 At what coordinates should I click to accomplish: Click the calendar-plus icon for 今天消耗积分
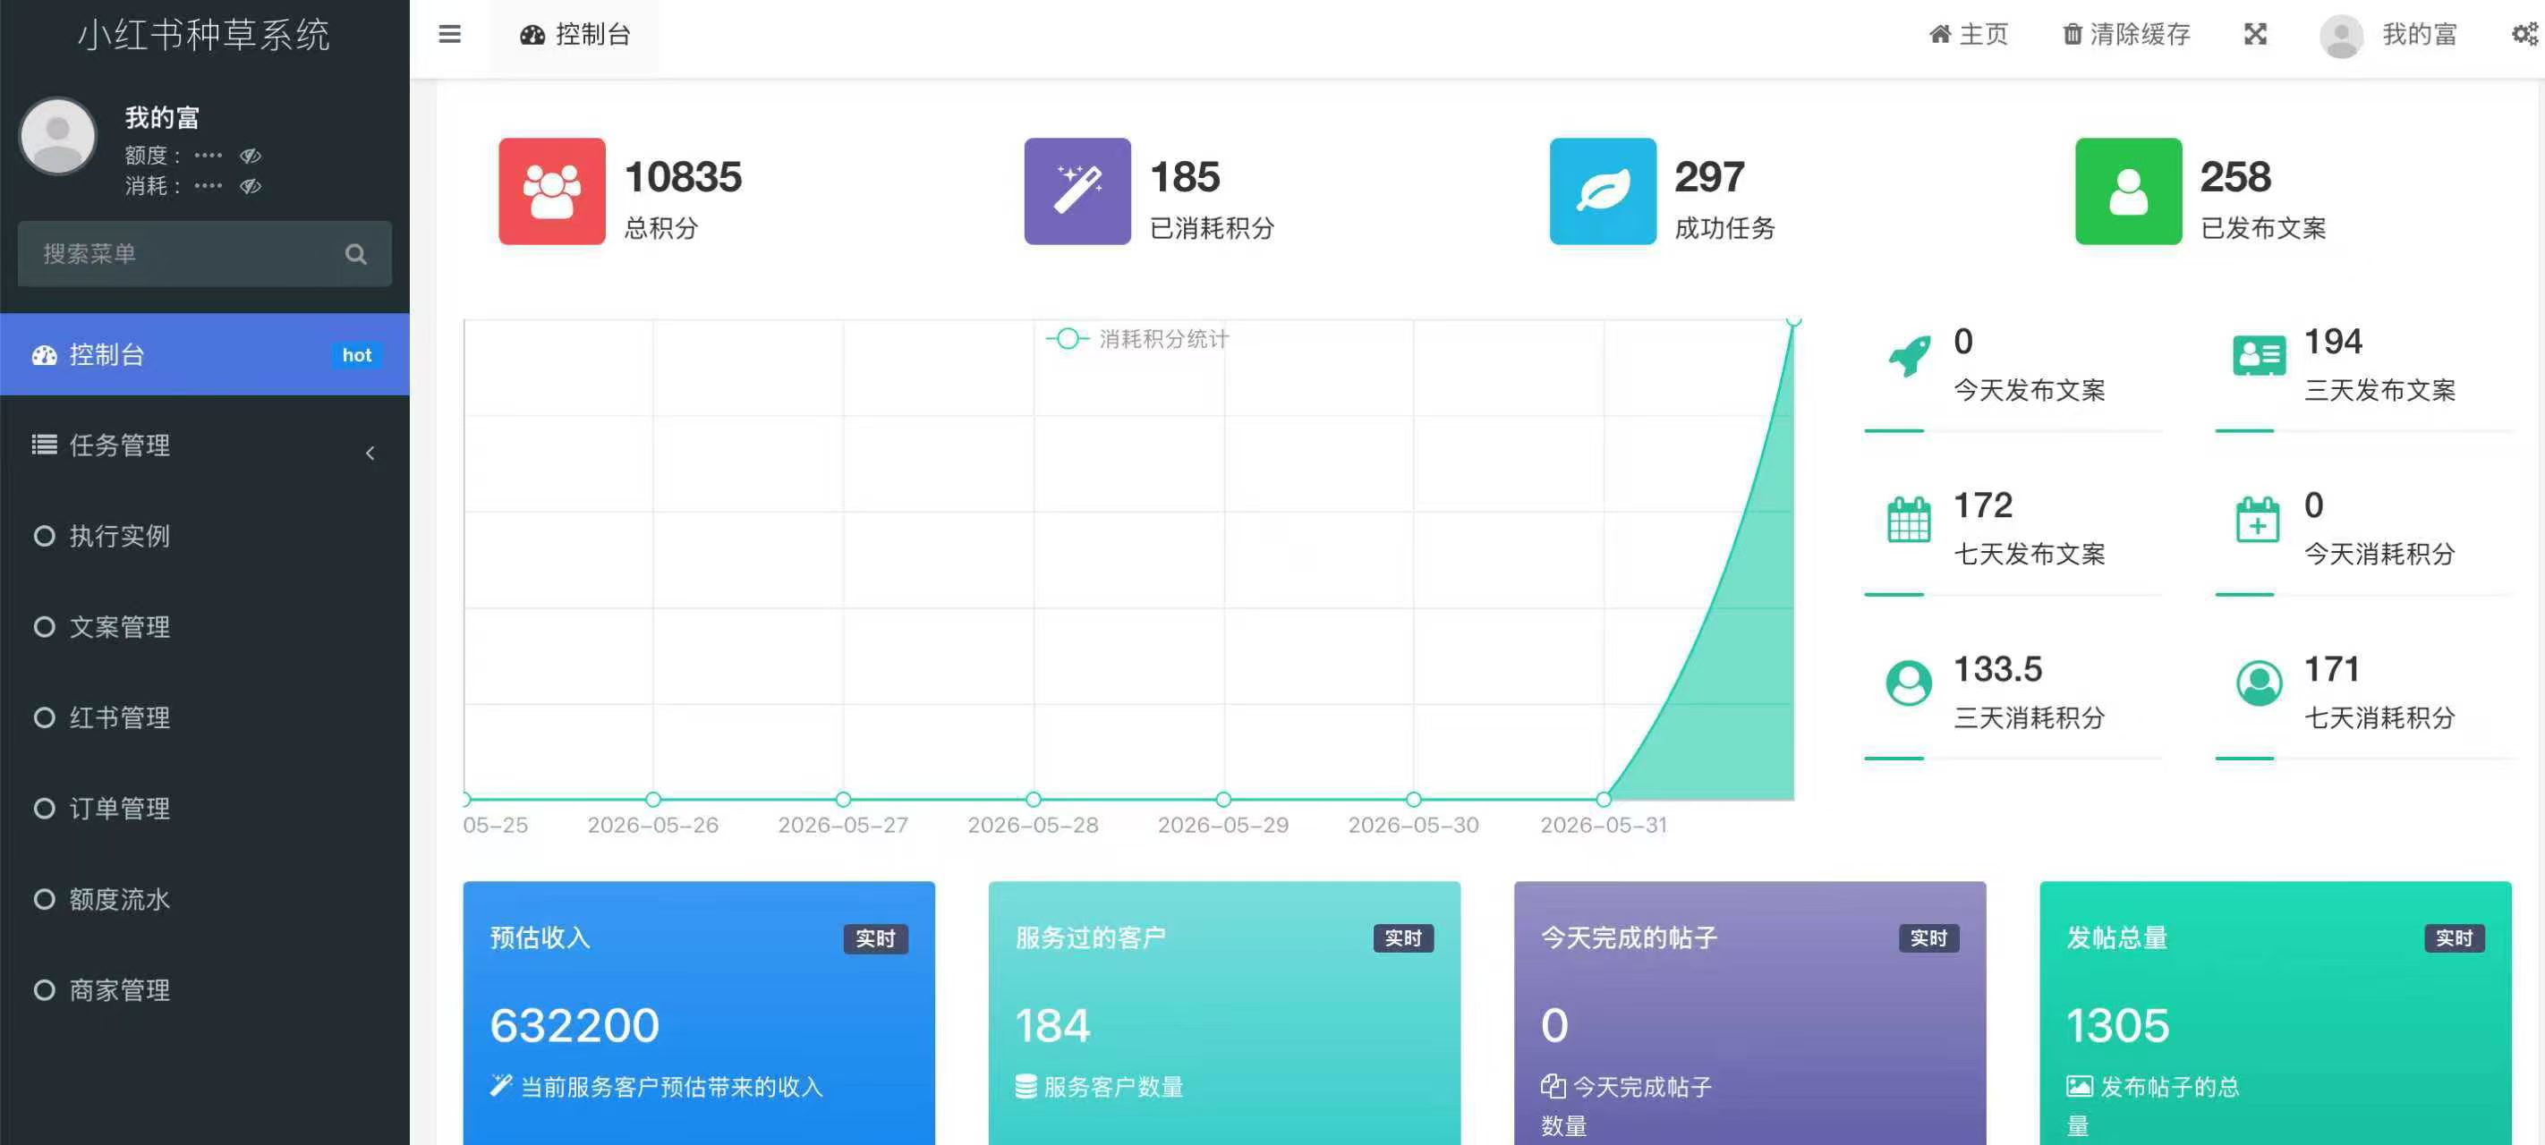pos(2258,520)
